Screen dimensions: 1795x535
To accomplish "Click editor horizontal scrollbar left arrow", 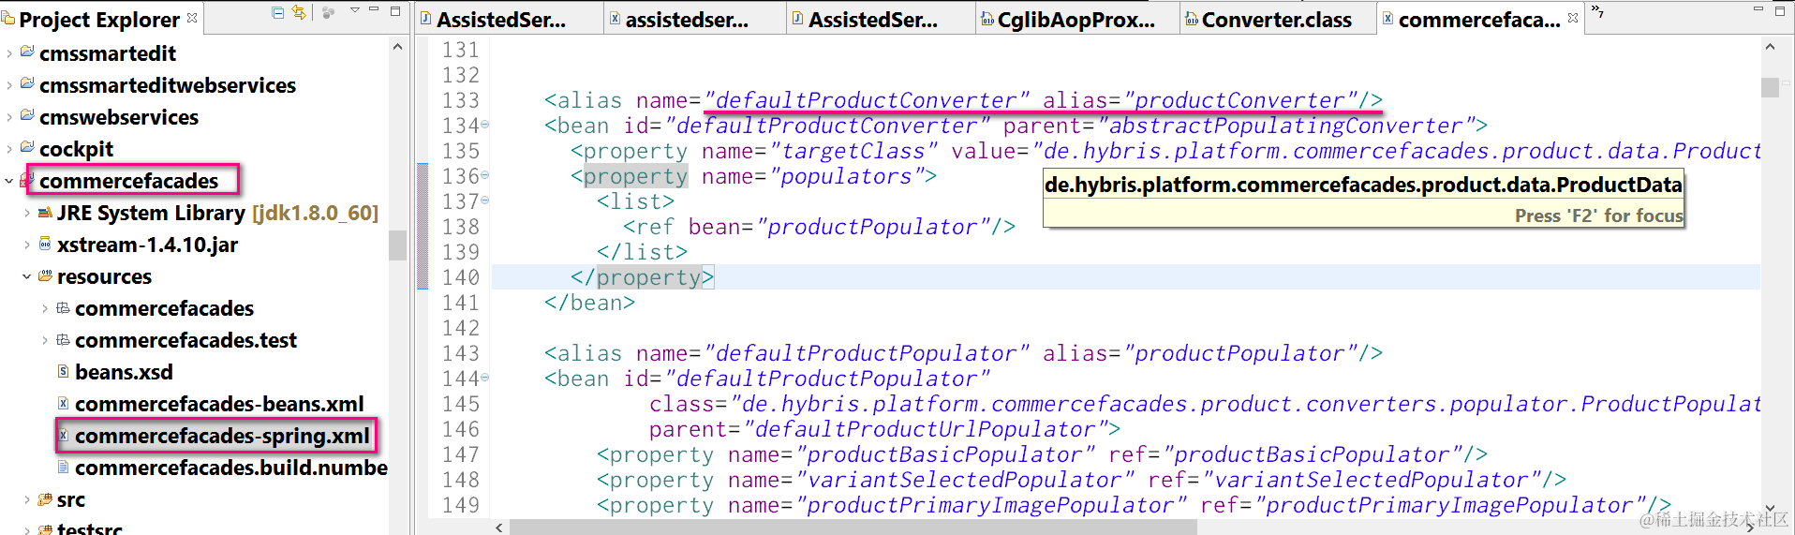I will (x=499, y=528).
